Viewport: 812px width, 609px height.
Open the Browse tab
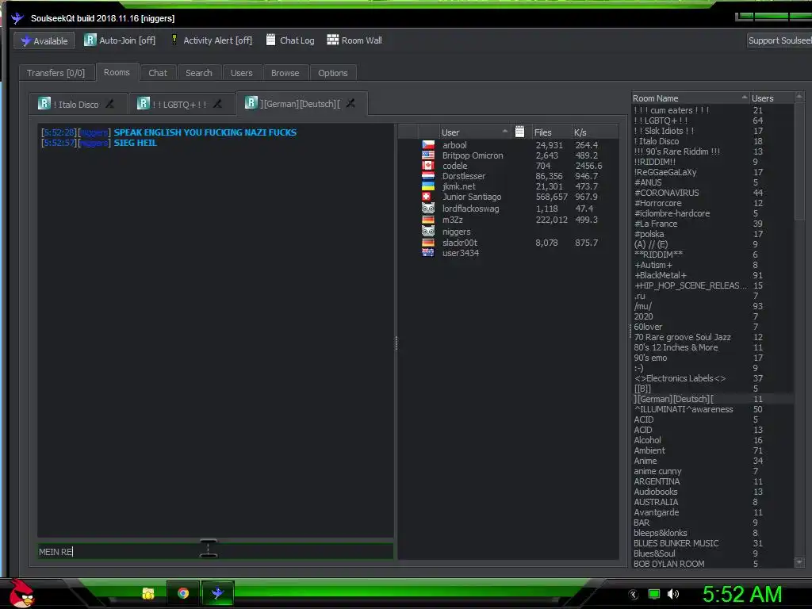tap(285, 73)
